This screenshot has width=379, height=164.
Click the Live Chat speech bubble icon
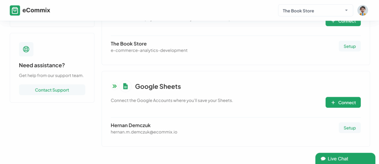tap(323, 159)
